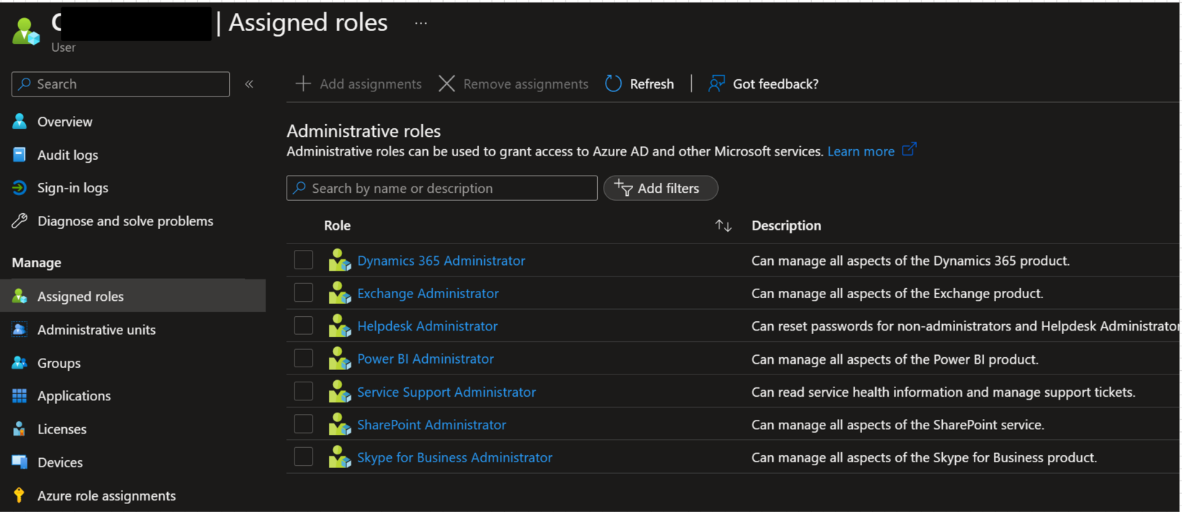The width and height of the screenshot is (1182, 512).
Task: Check the Power BI Administrator checkbox
Action: (303, 358)
